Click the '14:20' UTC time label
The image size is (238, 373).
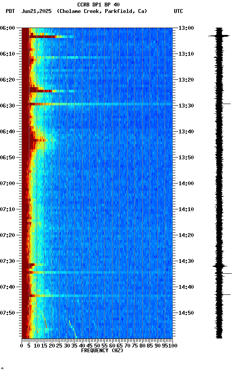pos(186,235)
